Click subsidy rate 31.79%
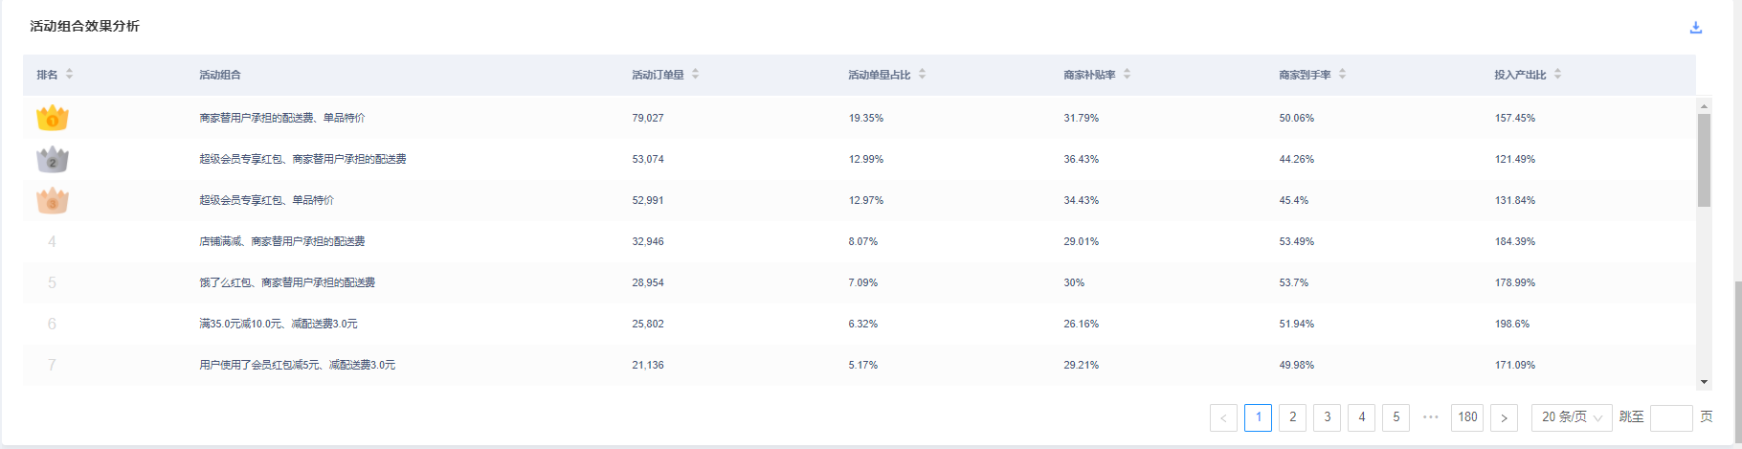Image resolution: width=1742 pixels, height=449 pixels. 1082,118
